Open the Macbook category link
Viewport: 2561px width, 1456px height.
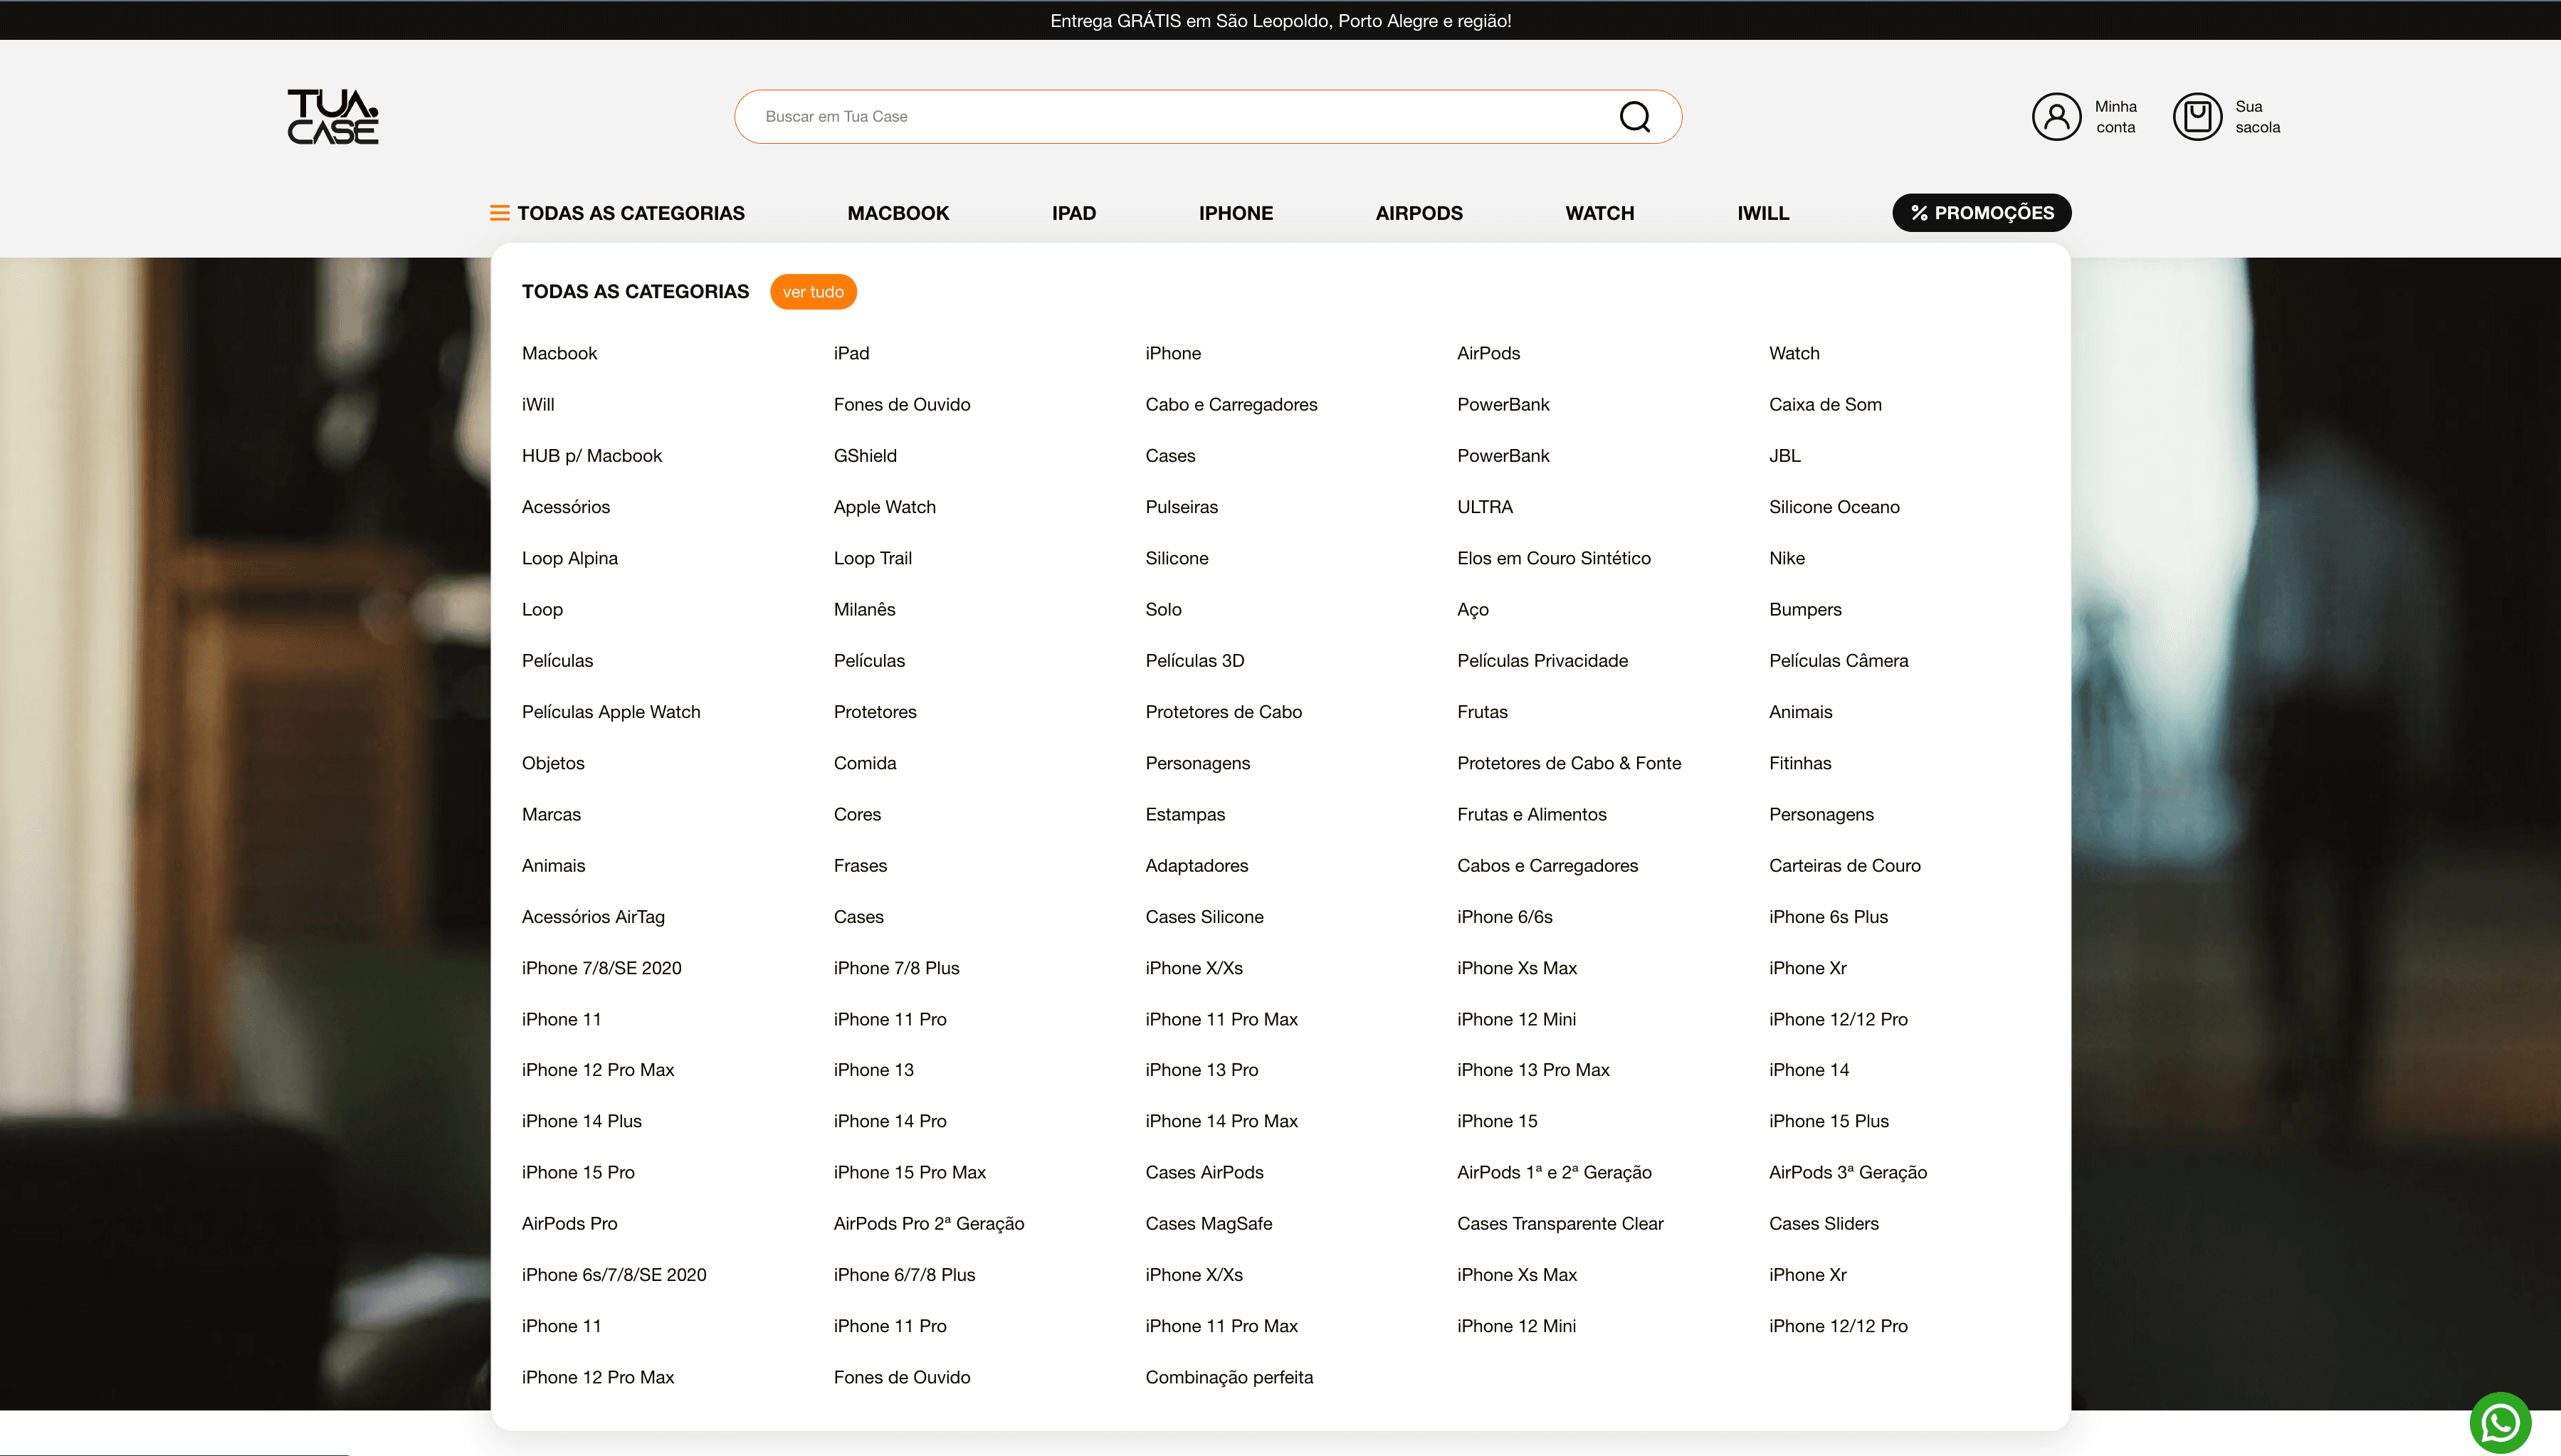point(559,353)
